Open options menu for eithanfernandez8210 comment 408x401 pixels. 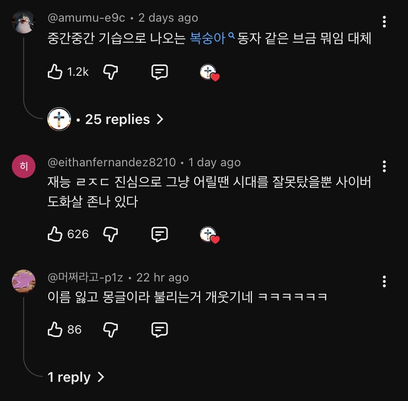[384, 166]
